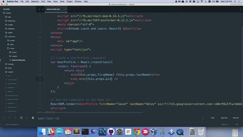Viewport: 243px width, 137px height.
Task: Open Finder from the dock
Action: 42,132
